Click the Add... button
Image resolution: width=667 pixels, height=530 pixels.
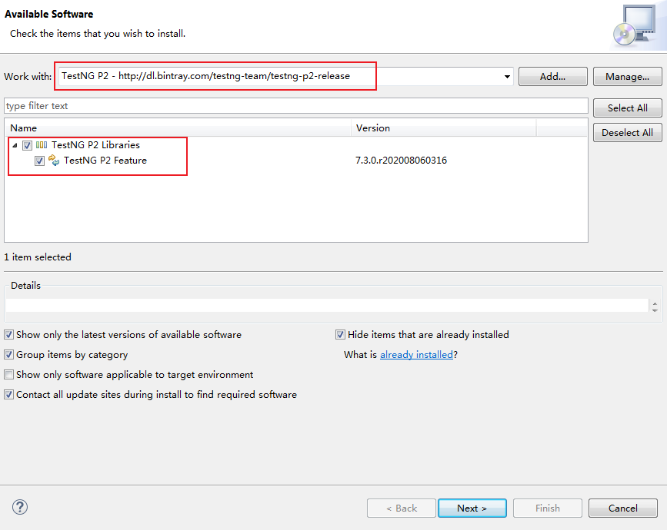point(553,77)
